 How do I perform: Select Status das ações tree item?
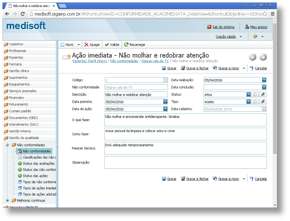click(35, 176)
